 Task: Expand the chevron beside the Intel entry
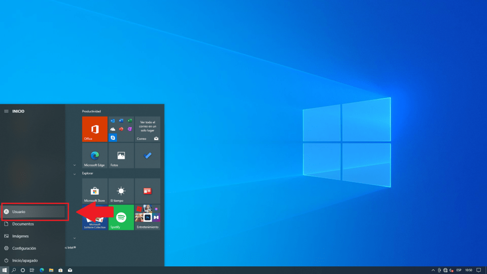75,238
